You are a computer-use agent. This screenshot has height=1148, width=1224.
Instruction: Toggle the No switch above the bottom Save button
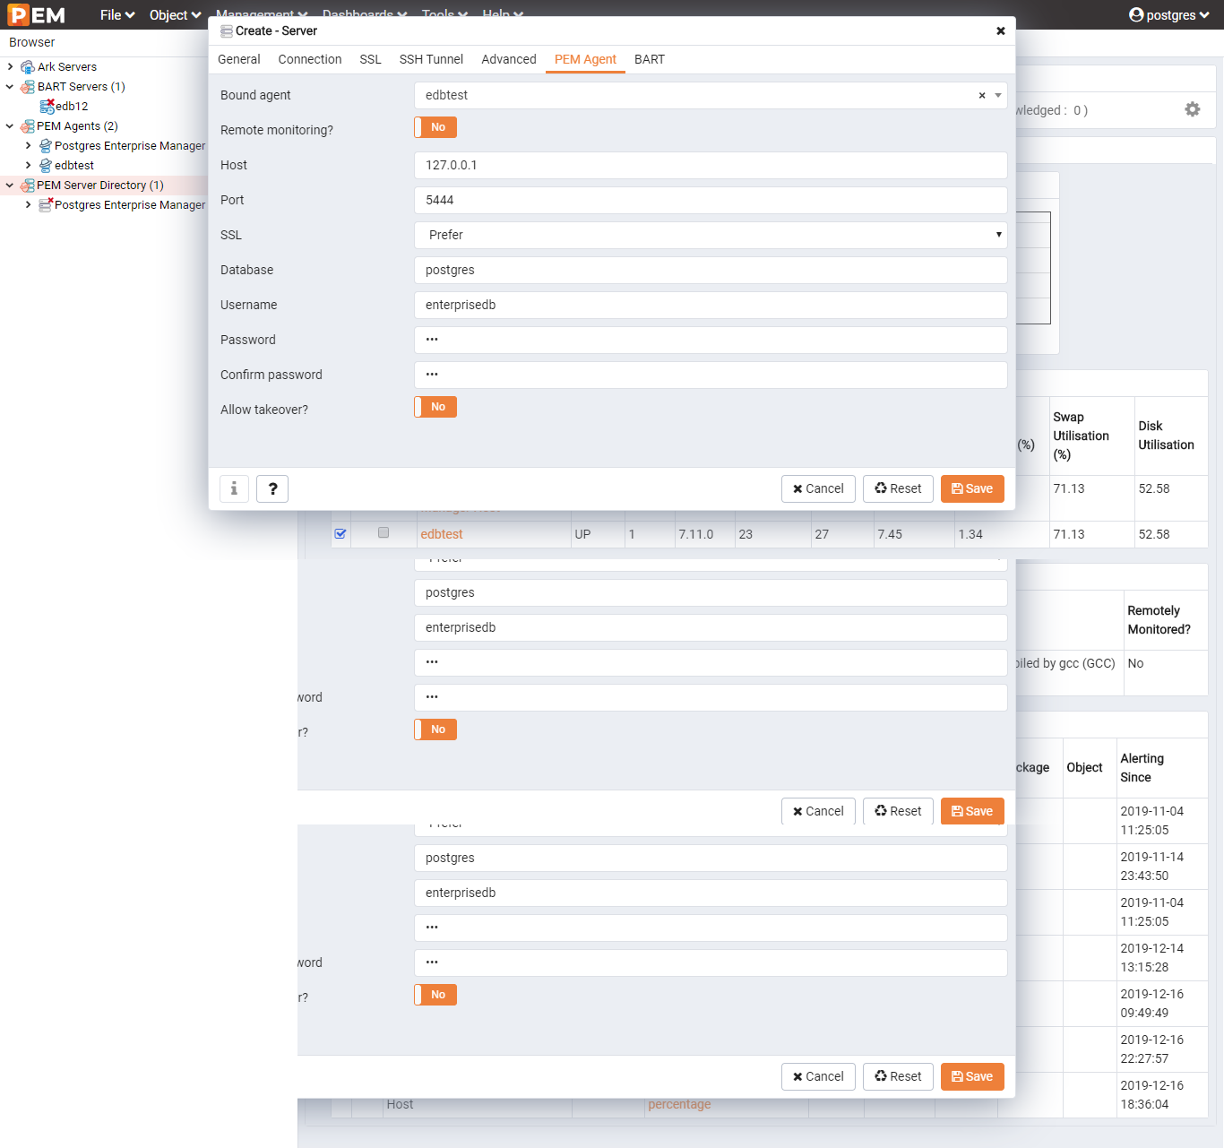tap(435, 995)
